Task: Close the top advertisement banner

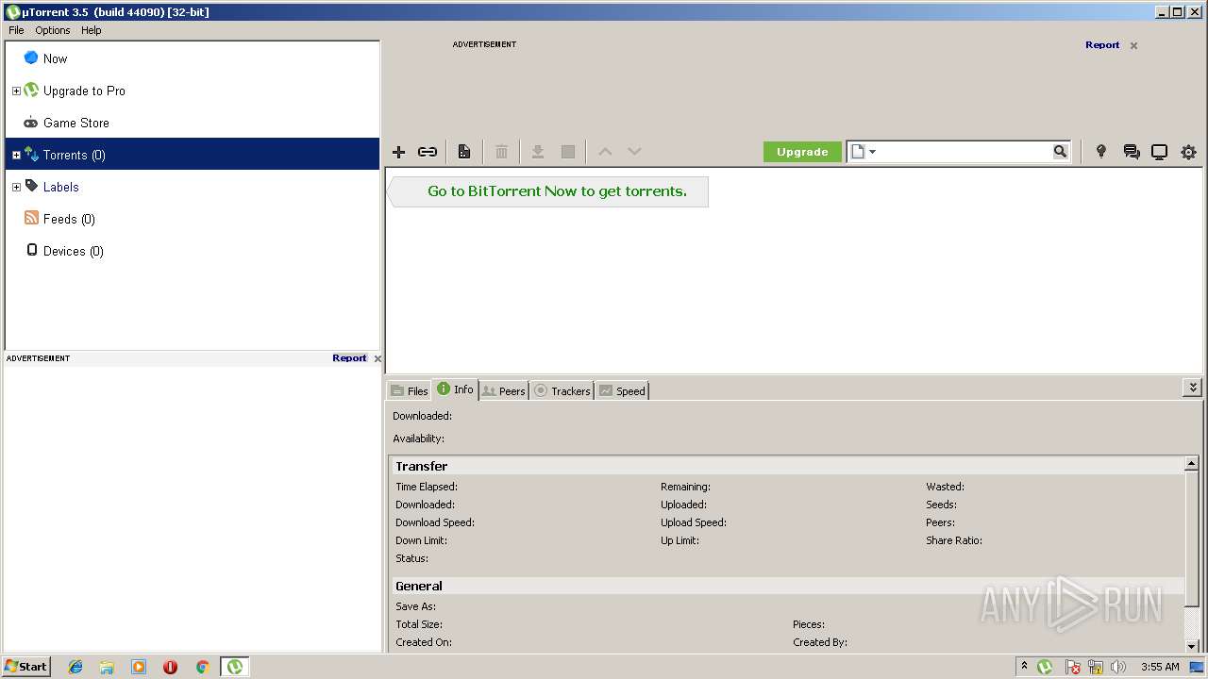Action: point(1133,45)
